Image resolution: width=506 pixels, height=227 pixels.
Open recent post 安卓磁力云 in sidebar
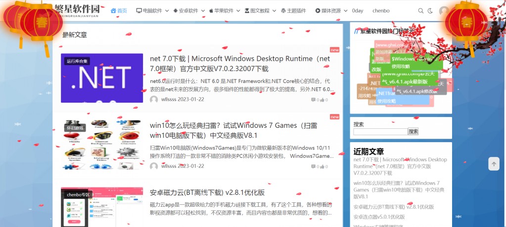[x=394, y=207]
